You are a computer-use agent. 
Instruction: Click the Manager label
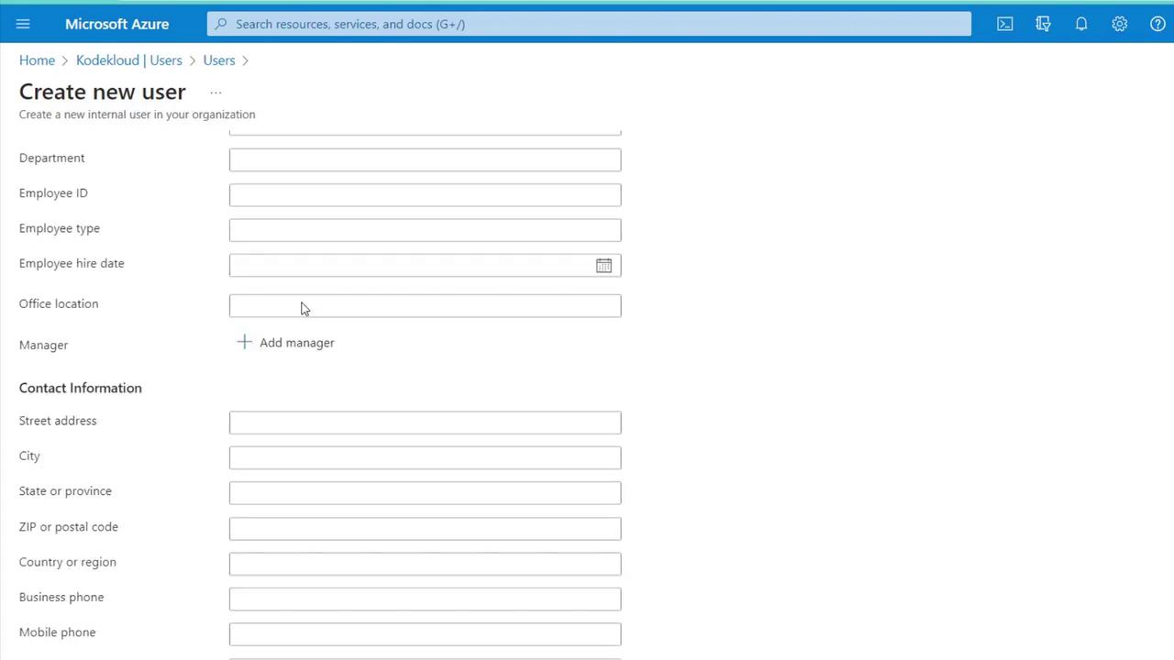point(44,345)
